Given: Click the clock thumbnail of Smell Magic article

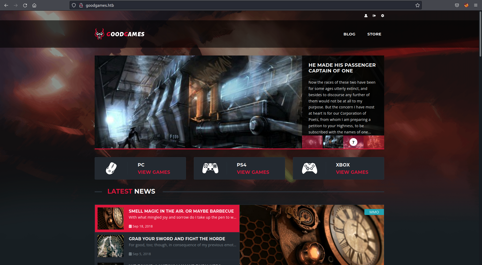Looking at the screenshot, I should [111, 218].
